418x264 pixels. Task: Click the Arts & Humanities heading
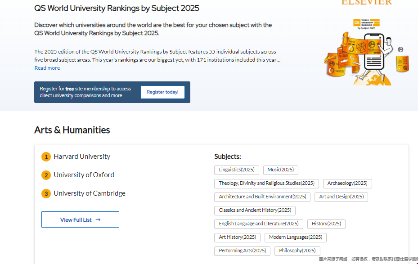click(x=72, y=130)
